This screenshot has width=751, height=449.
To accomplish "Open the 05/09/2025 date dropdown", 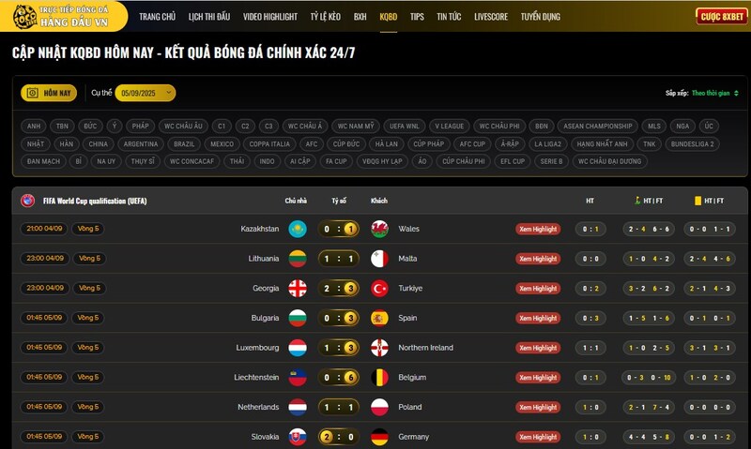I will point(146,93).
